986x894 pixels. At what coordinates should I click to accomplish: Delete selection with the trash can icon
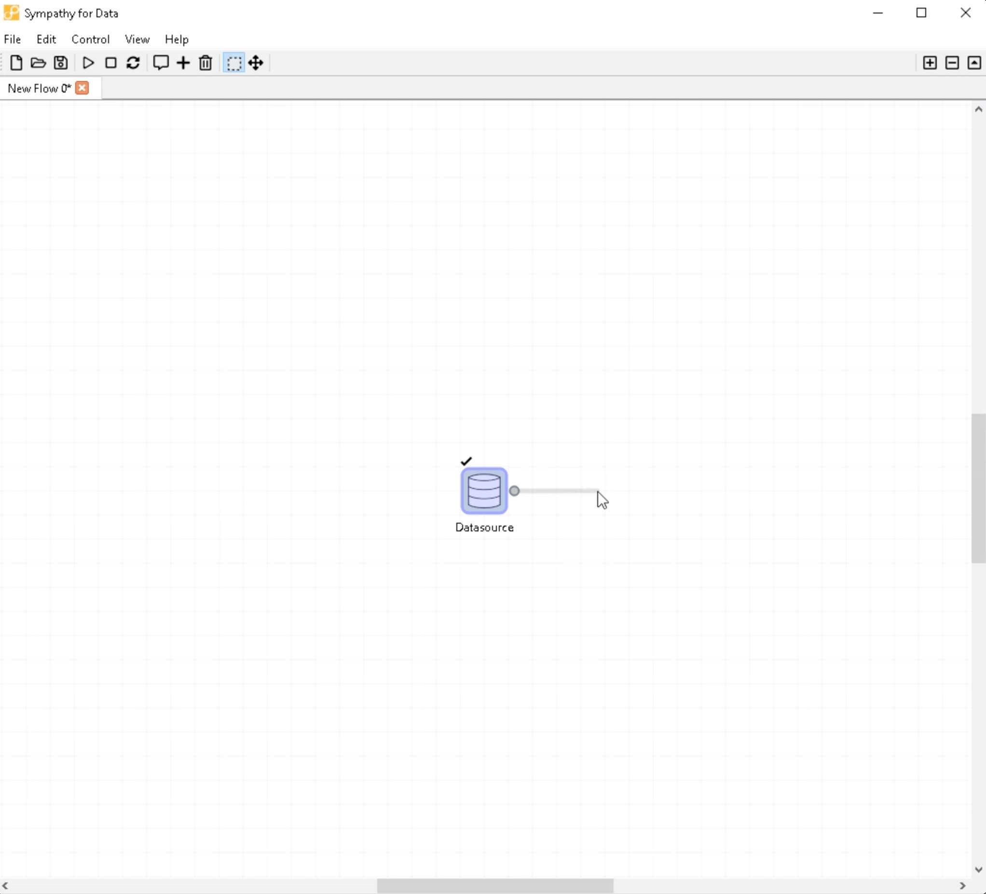(x=205, y=63)
